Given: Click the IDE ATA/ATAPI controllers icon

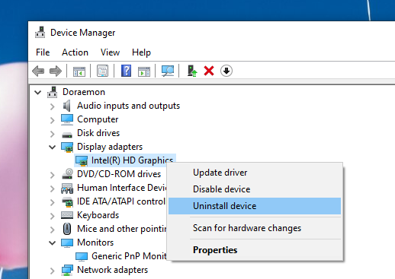Looking at the screenshot, I should tap(67, 201).
